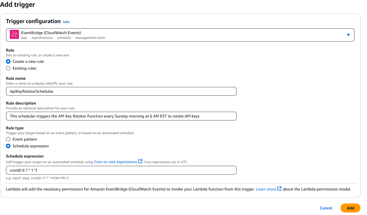Screen dimensions: 367x215
Task: Click external link icon beside Learn more
Action: point(279,189)
